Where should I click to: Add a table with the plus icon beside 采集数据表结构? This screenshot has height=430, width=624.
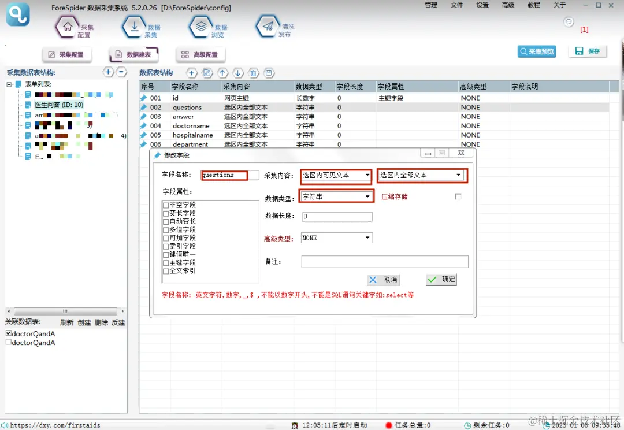point(108,72)
